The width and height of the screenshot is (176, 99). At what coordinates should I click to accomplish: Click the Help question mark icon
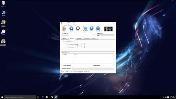[x=92, y=29]
